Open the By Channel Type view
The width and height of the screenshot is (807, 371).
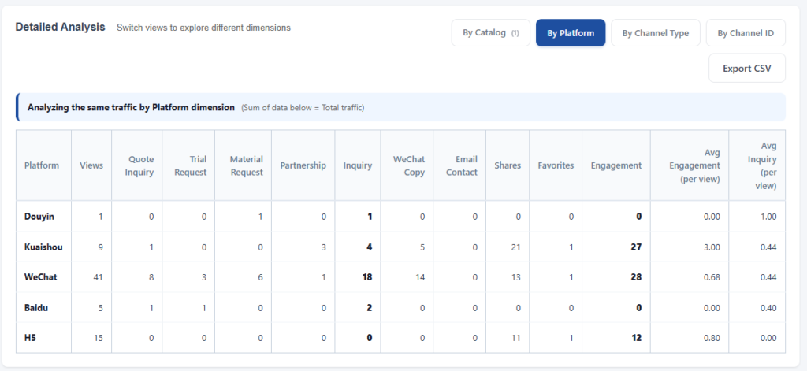click(655, 33)
